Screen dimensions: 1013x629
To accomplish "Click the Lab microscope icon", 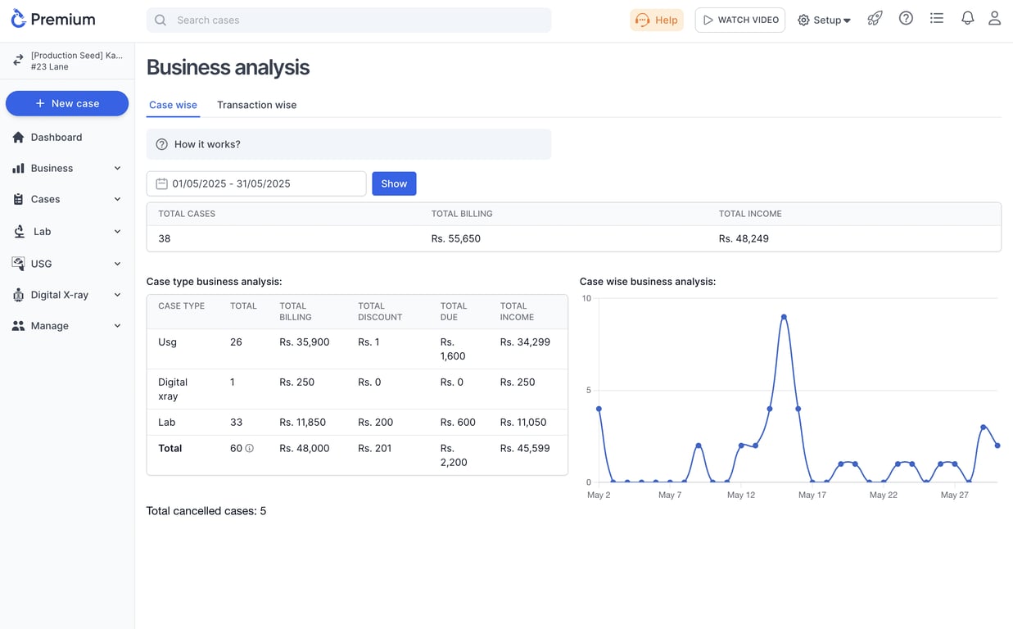I will point(19,232).
